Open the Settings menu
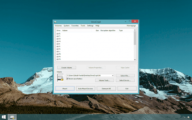 click(x=90, y=26)
